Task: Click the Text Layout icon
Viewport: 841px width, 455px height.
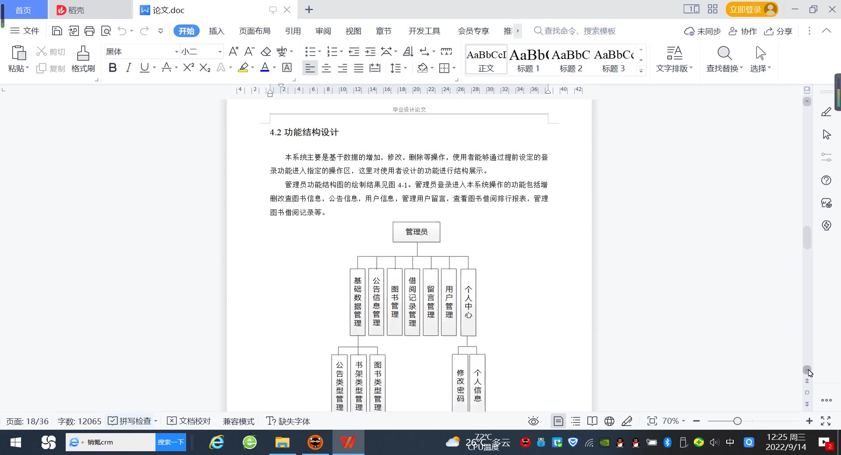Action: pyautogui.click(x=675, y=53)
